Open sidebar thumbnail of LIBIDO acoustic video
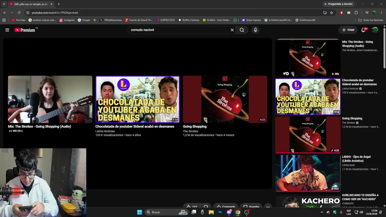Image resolution: width=386 pixels, height=217 pixels. (308, 173)
